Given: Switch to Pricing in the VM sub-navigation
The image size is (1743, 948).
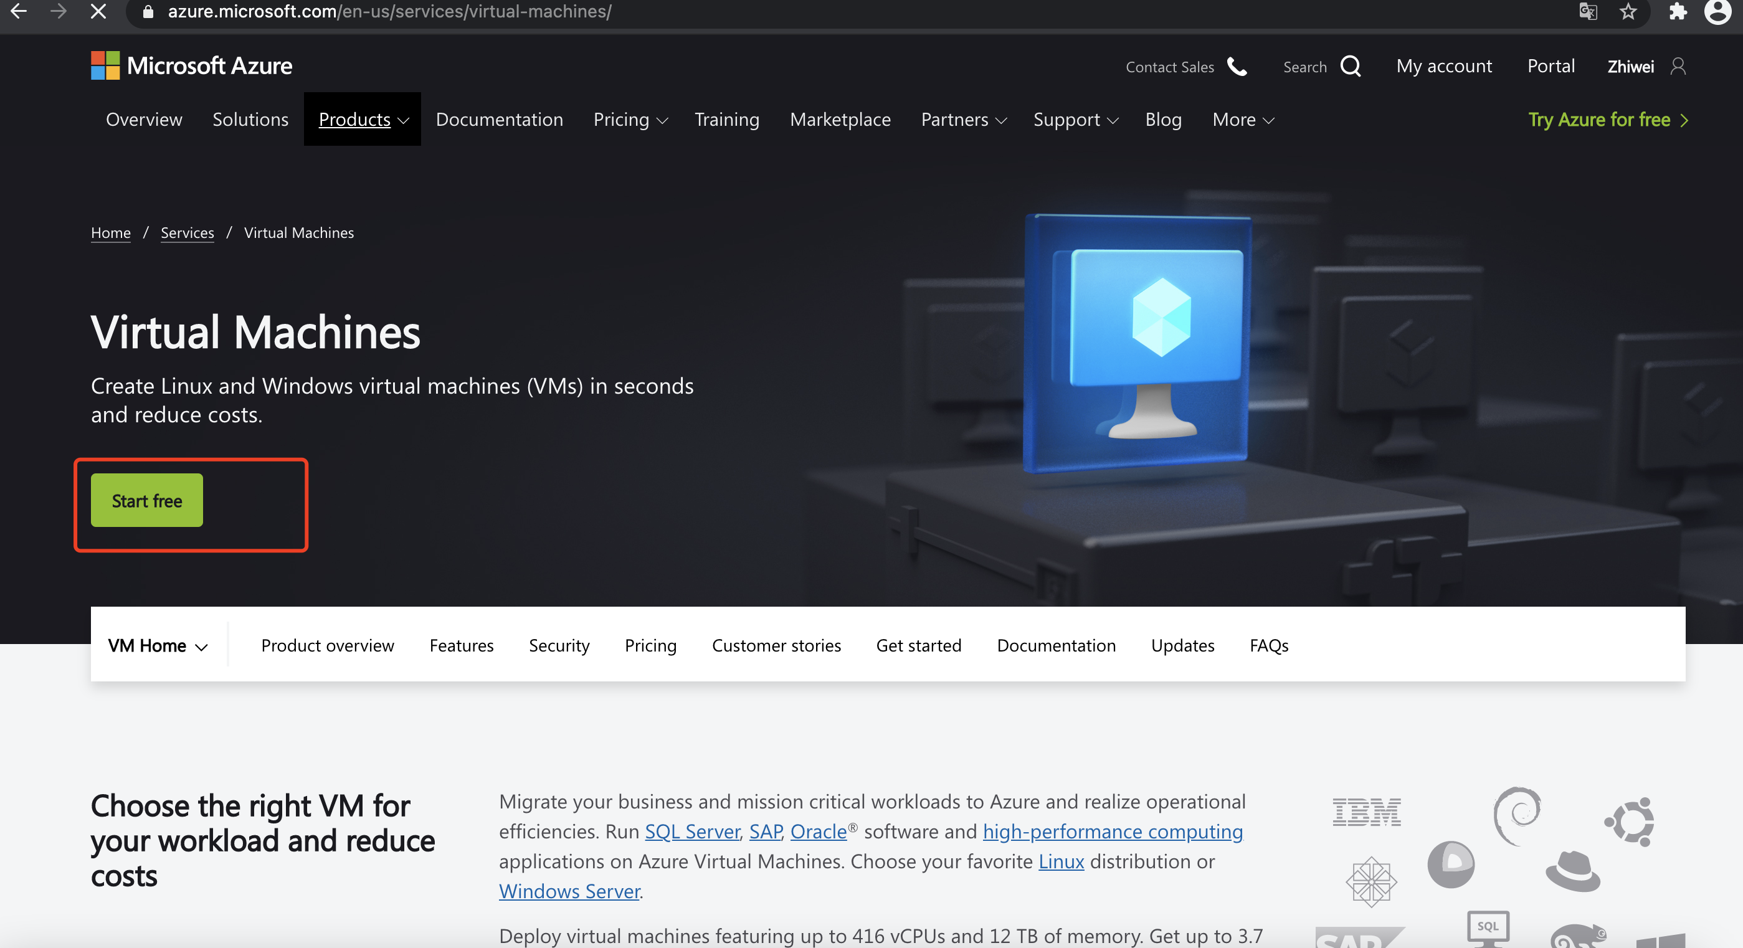Looking at the screenshot, I should [x=650, y=645].
